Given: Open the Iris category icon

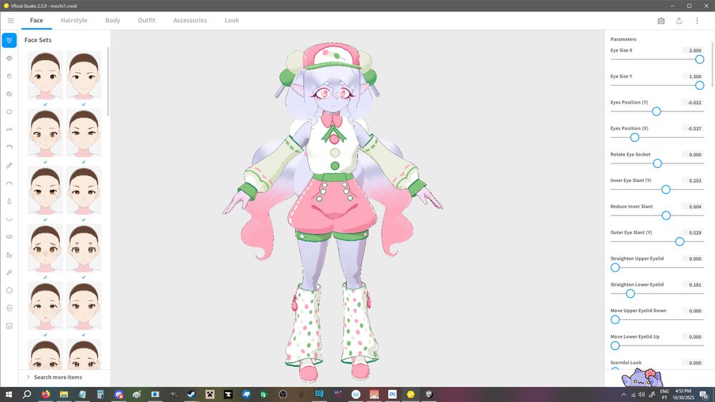Looking at the screenshot, I should click(x=9, y=76).
